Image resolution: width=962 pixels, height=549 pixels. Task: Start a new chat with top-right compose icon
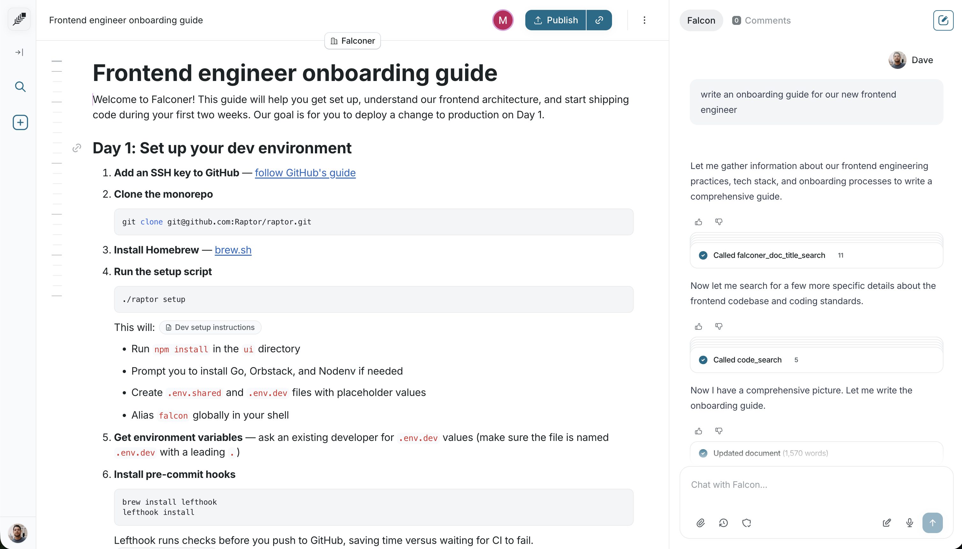tap(943, 20)
